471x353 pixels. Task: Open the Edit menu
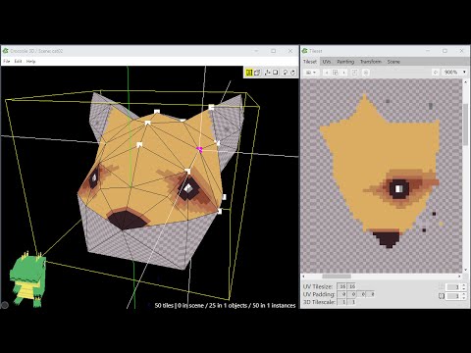point(18,61)
